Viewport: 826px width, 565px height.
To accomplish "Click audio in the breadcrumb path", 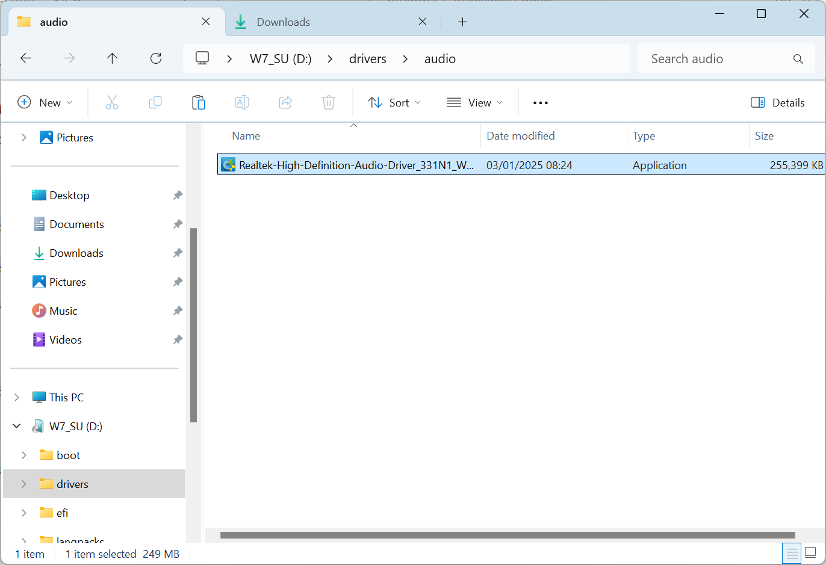I will [440, 59].
